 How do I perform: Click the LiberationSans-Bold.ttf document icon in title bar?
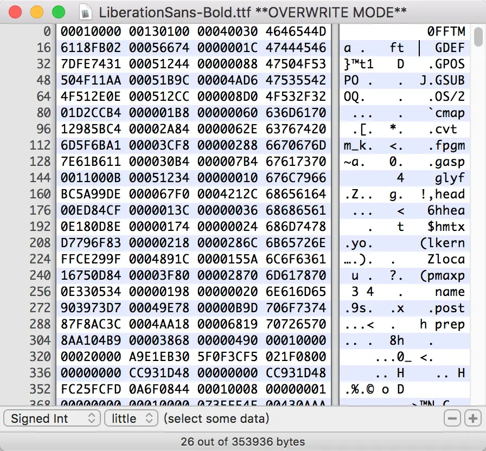85,12
